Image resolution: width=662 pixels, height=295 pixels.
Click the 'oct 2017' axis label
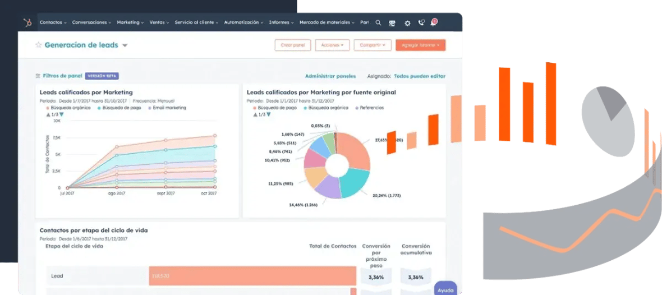(209, 193)
